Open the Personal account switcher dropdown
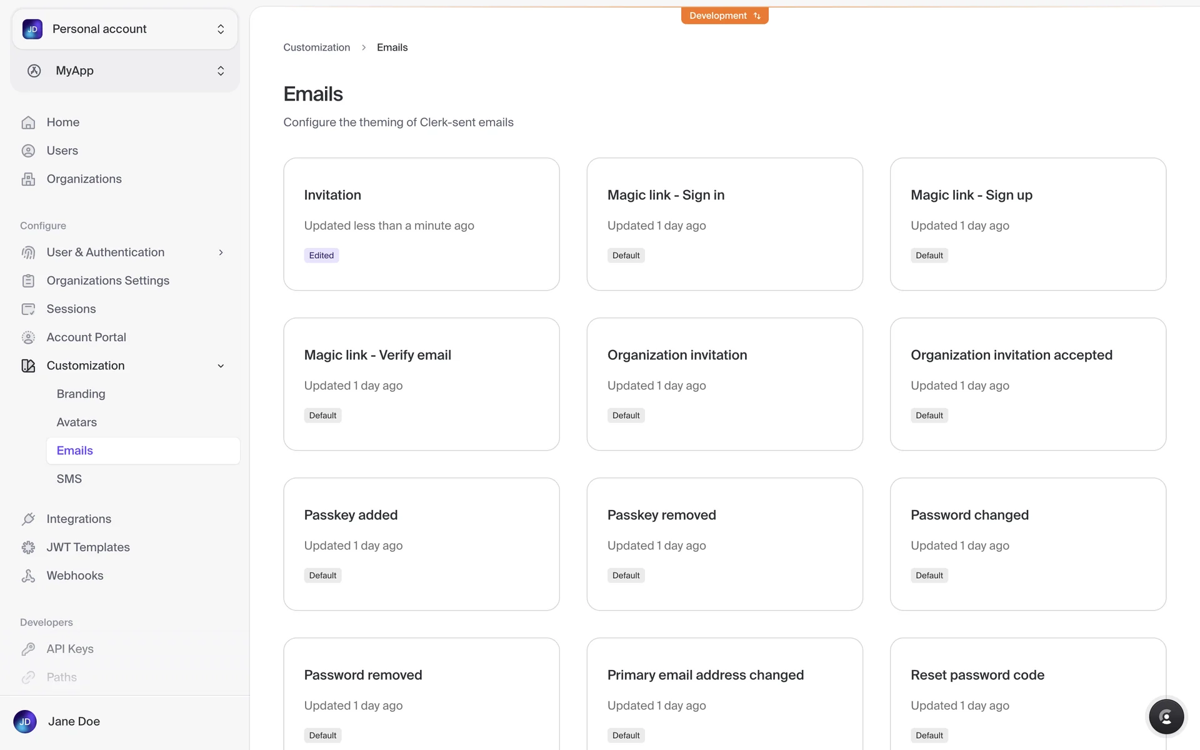Image resolution: width=1200 pixels, height=750 pixels. click(x=125, y=29)
